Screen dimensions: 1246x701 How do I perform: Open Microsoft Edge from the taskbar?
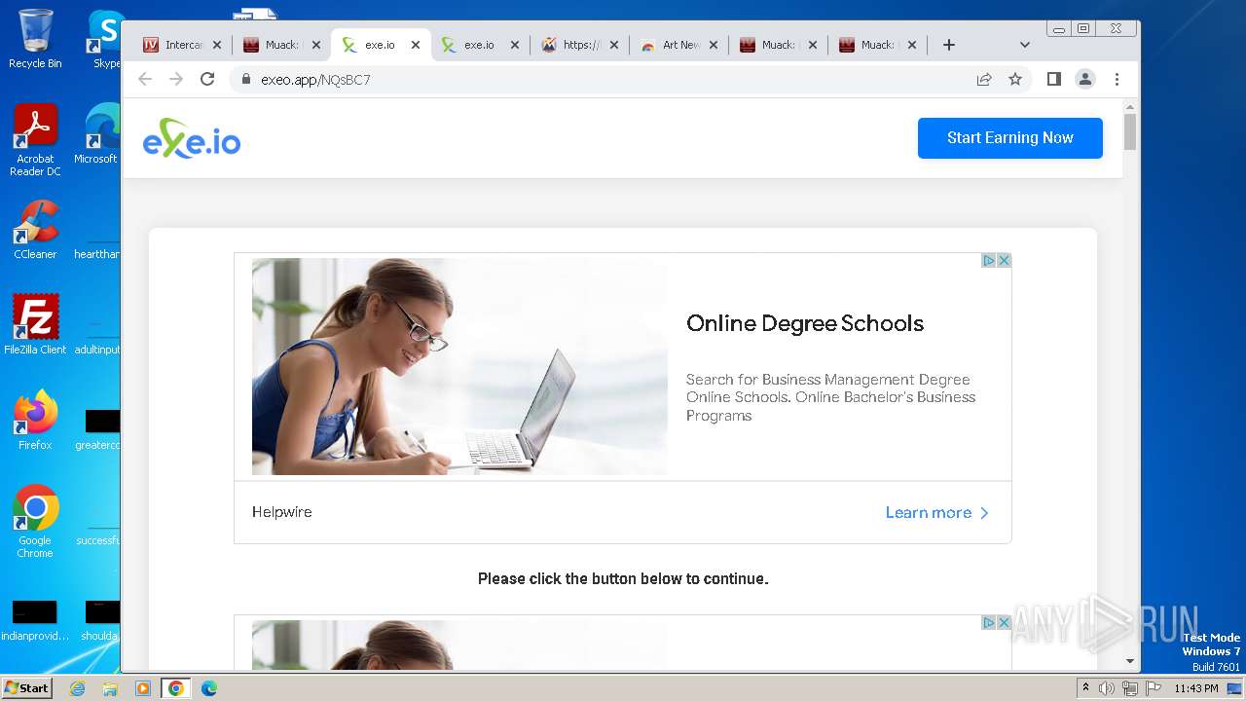click(209, 688)
